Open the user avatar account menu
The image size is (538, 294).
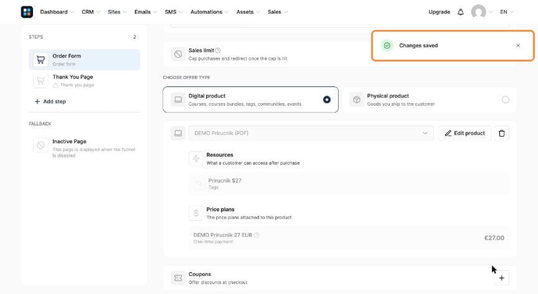(481, 12)
